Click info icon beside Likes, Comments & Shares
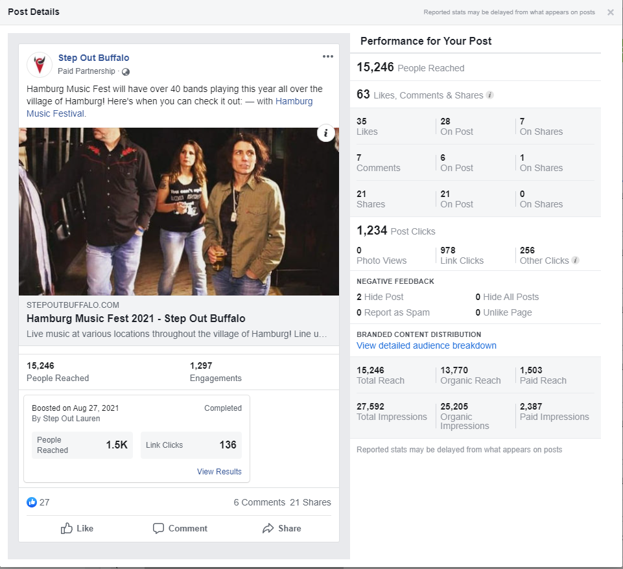 (490, 95)
